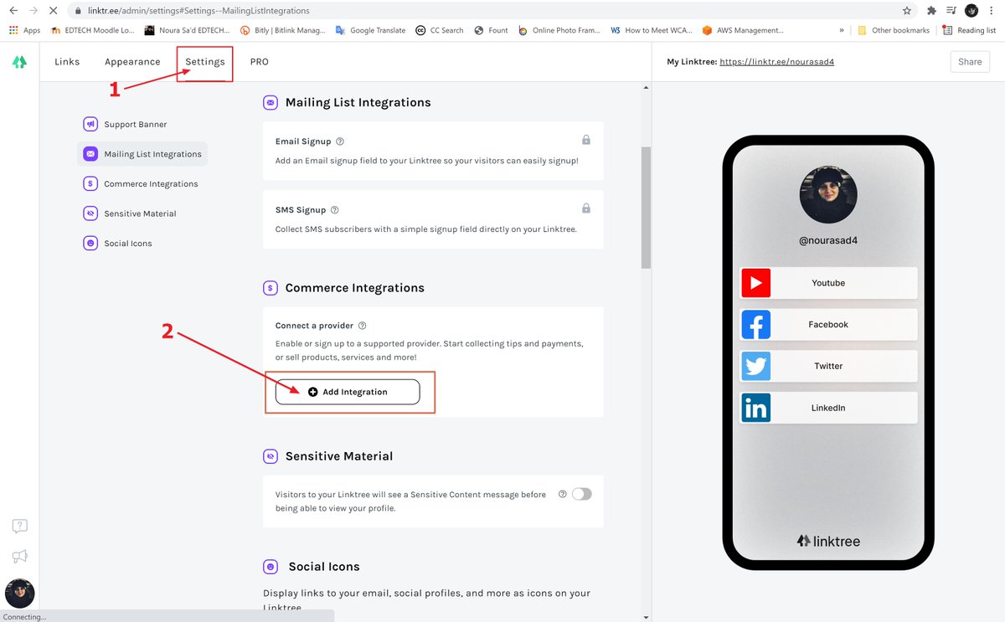This screenshot has width=1005, height=622.
Task: Open the Bitly Bitlink Manager bookmark
Action: click(283, 30)
